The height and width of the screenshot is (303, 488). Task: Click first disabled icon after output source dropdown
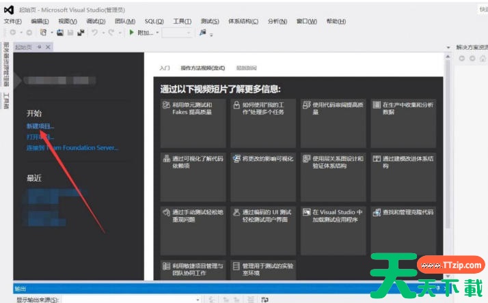pos(212,300)
